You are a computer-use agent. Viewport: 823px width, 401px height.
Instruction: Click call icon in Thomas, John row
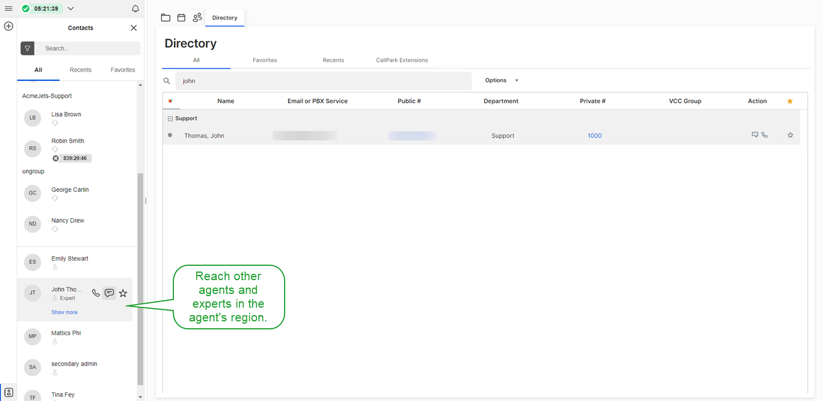coord(764,135)
